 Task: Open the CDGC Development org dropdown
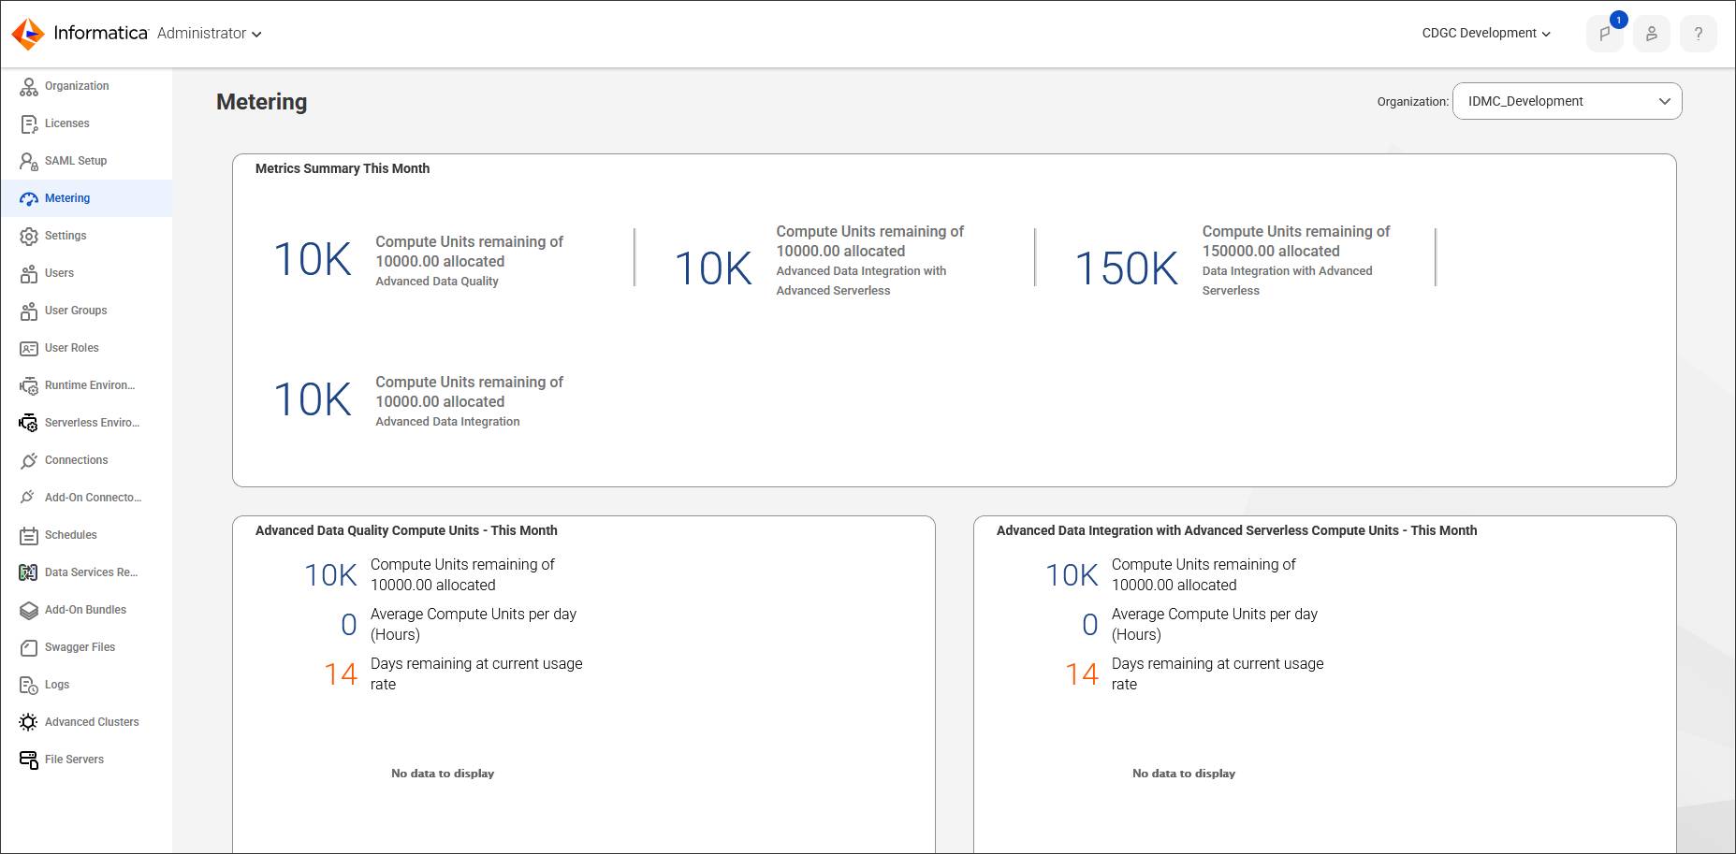click(x=1486, y=34)
